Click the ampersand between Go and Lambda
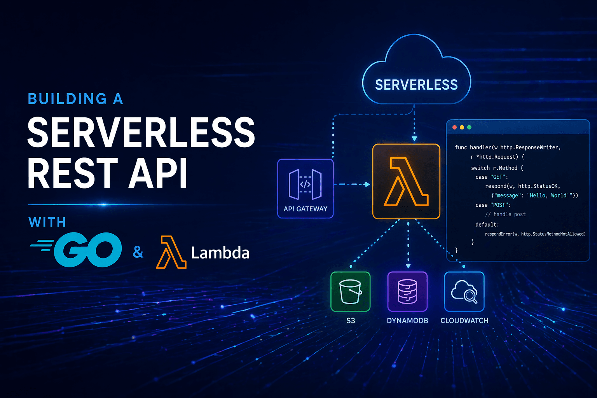The width and height of the screenshot is (597, 398). [x=138, y=252]
